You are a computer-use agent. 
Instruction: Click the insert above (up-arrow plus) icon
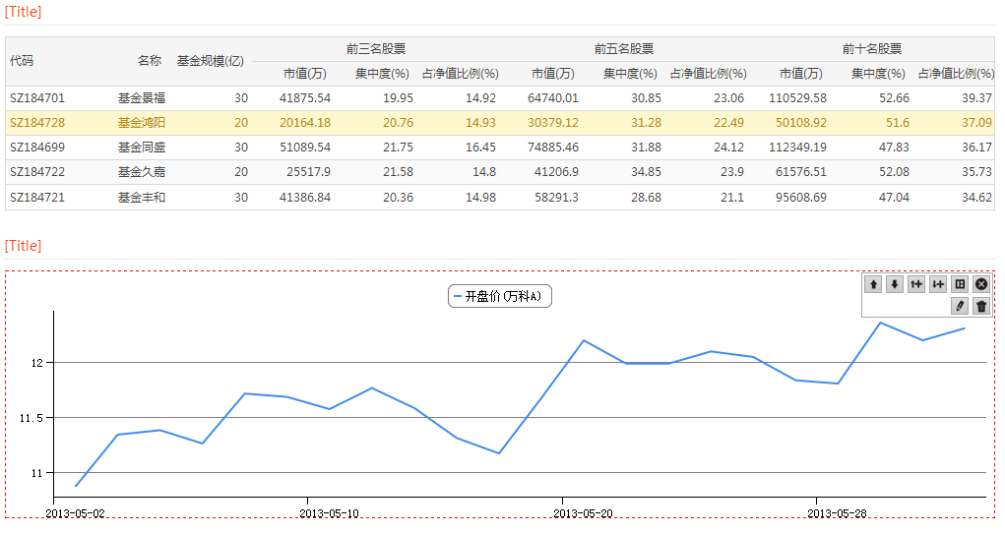pos(916,284)
